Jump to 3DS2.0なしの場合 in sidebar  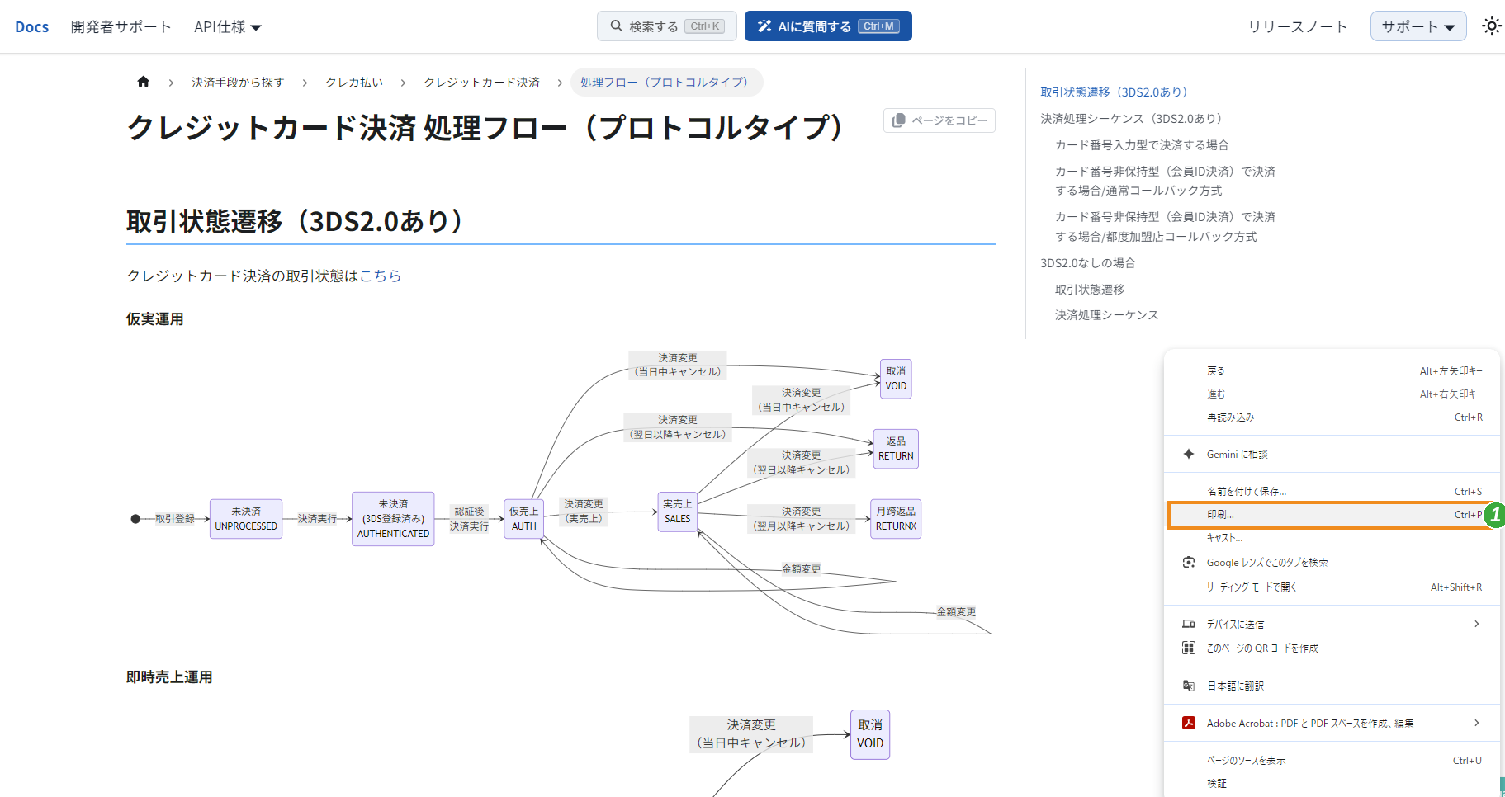1088,263
